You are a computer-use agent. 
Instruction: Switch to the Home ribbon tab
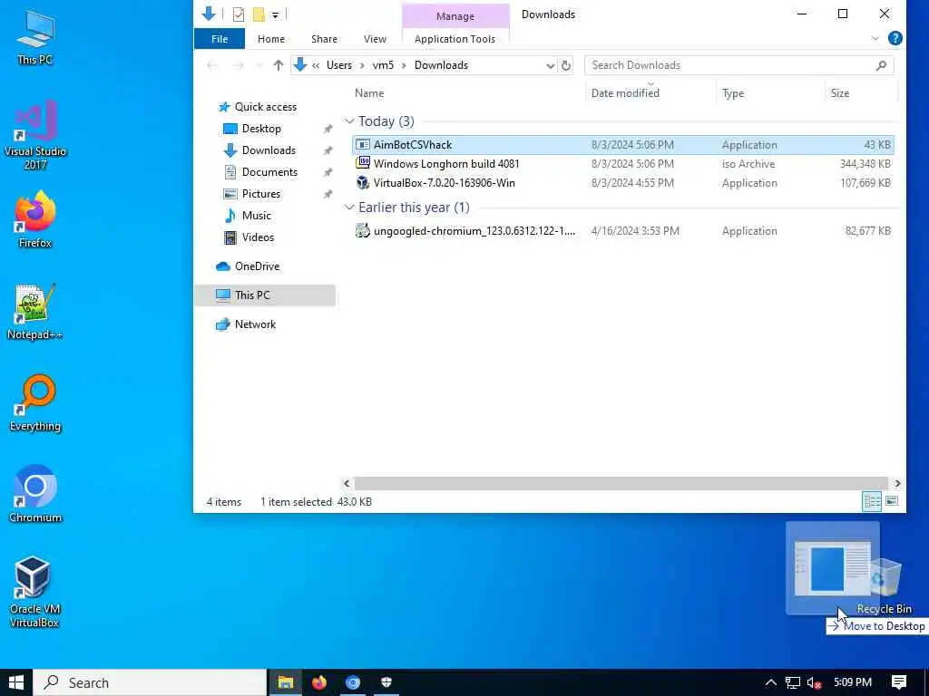[x=271, y=39]
